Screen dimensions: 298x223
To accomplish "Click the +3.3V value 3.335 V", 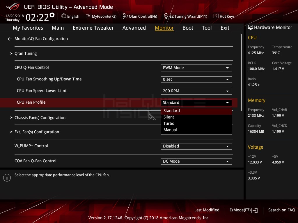I will coord(254,178).
